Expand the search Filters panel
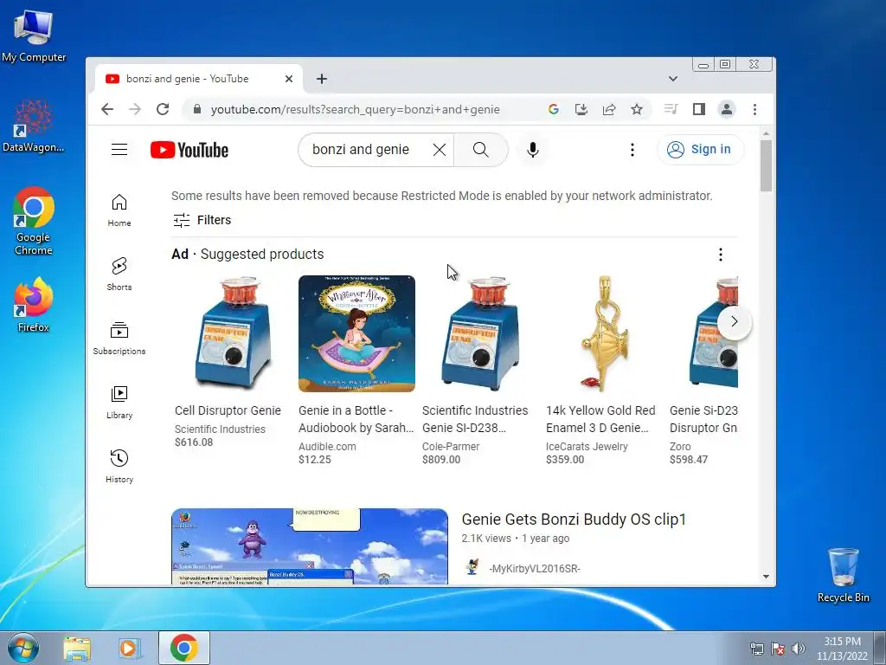886x665 pixels. coord(202,220)
